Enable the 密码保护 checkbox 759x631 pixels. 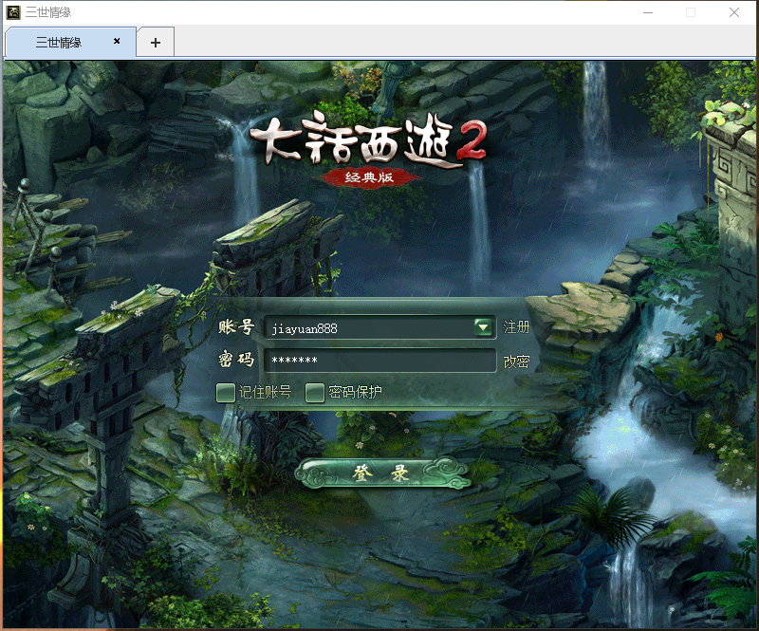click(x=315, y=393)
